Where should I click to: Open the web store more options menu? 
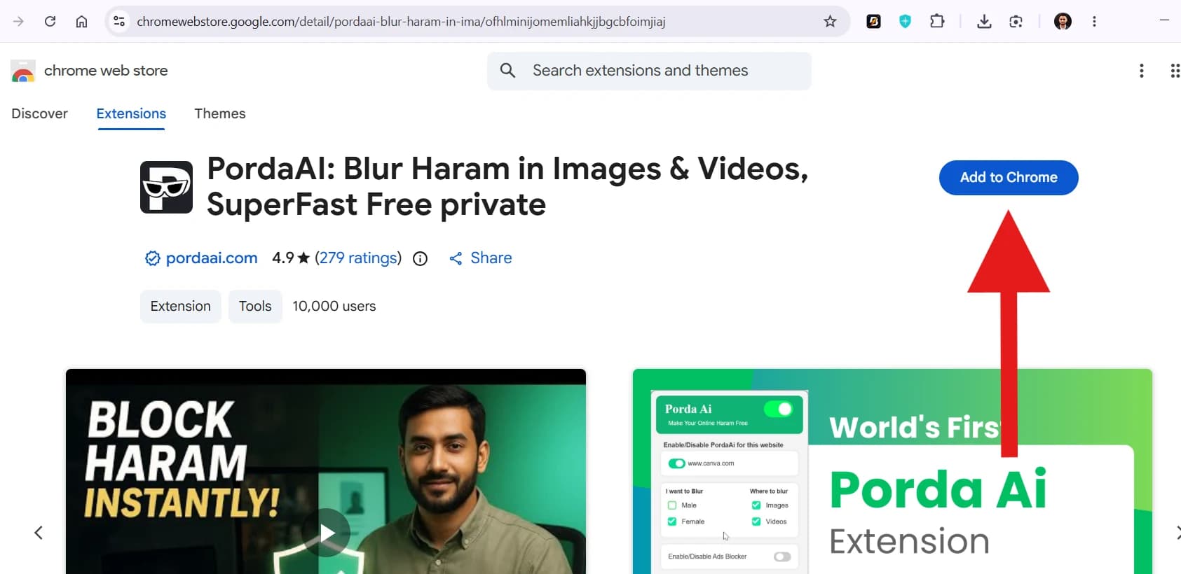[x=1141, y=71]
